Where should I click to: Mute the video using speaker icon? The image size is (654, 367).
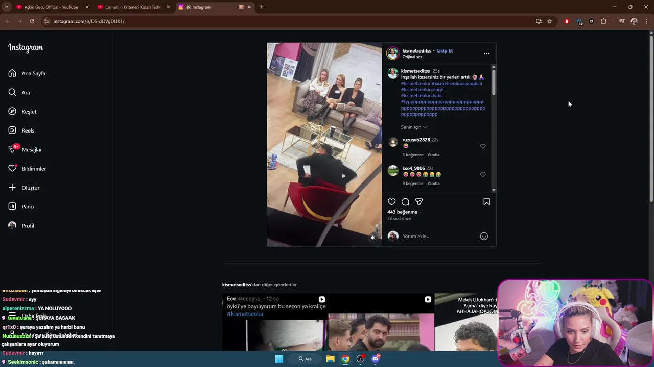tap(373, 237)
